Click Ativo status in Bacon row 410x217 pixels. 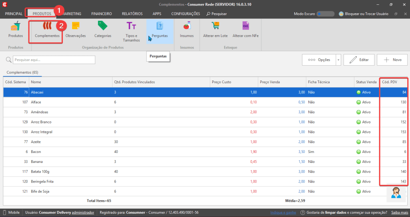[x=364, y=152]
